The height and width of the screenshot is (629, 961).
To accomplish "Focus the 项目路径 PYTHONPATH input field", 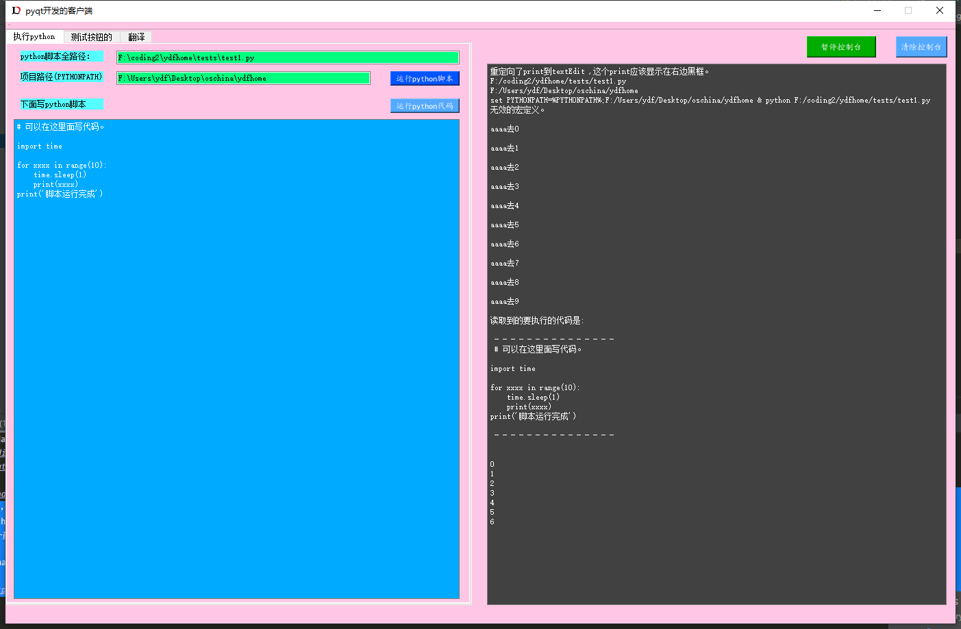I will click(243, 78).
